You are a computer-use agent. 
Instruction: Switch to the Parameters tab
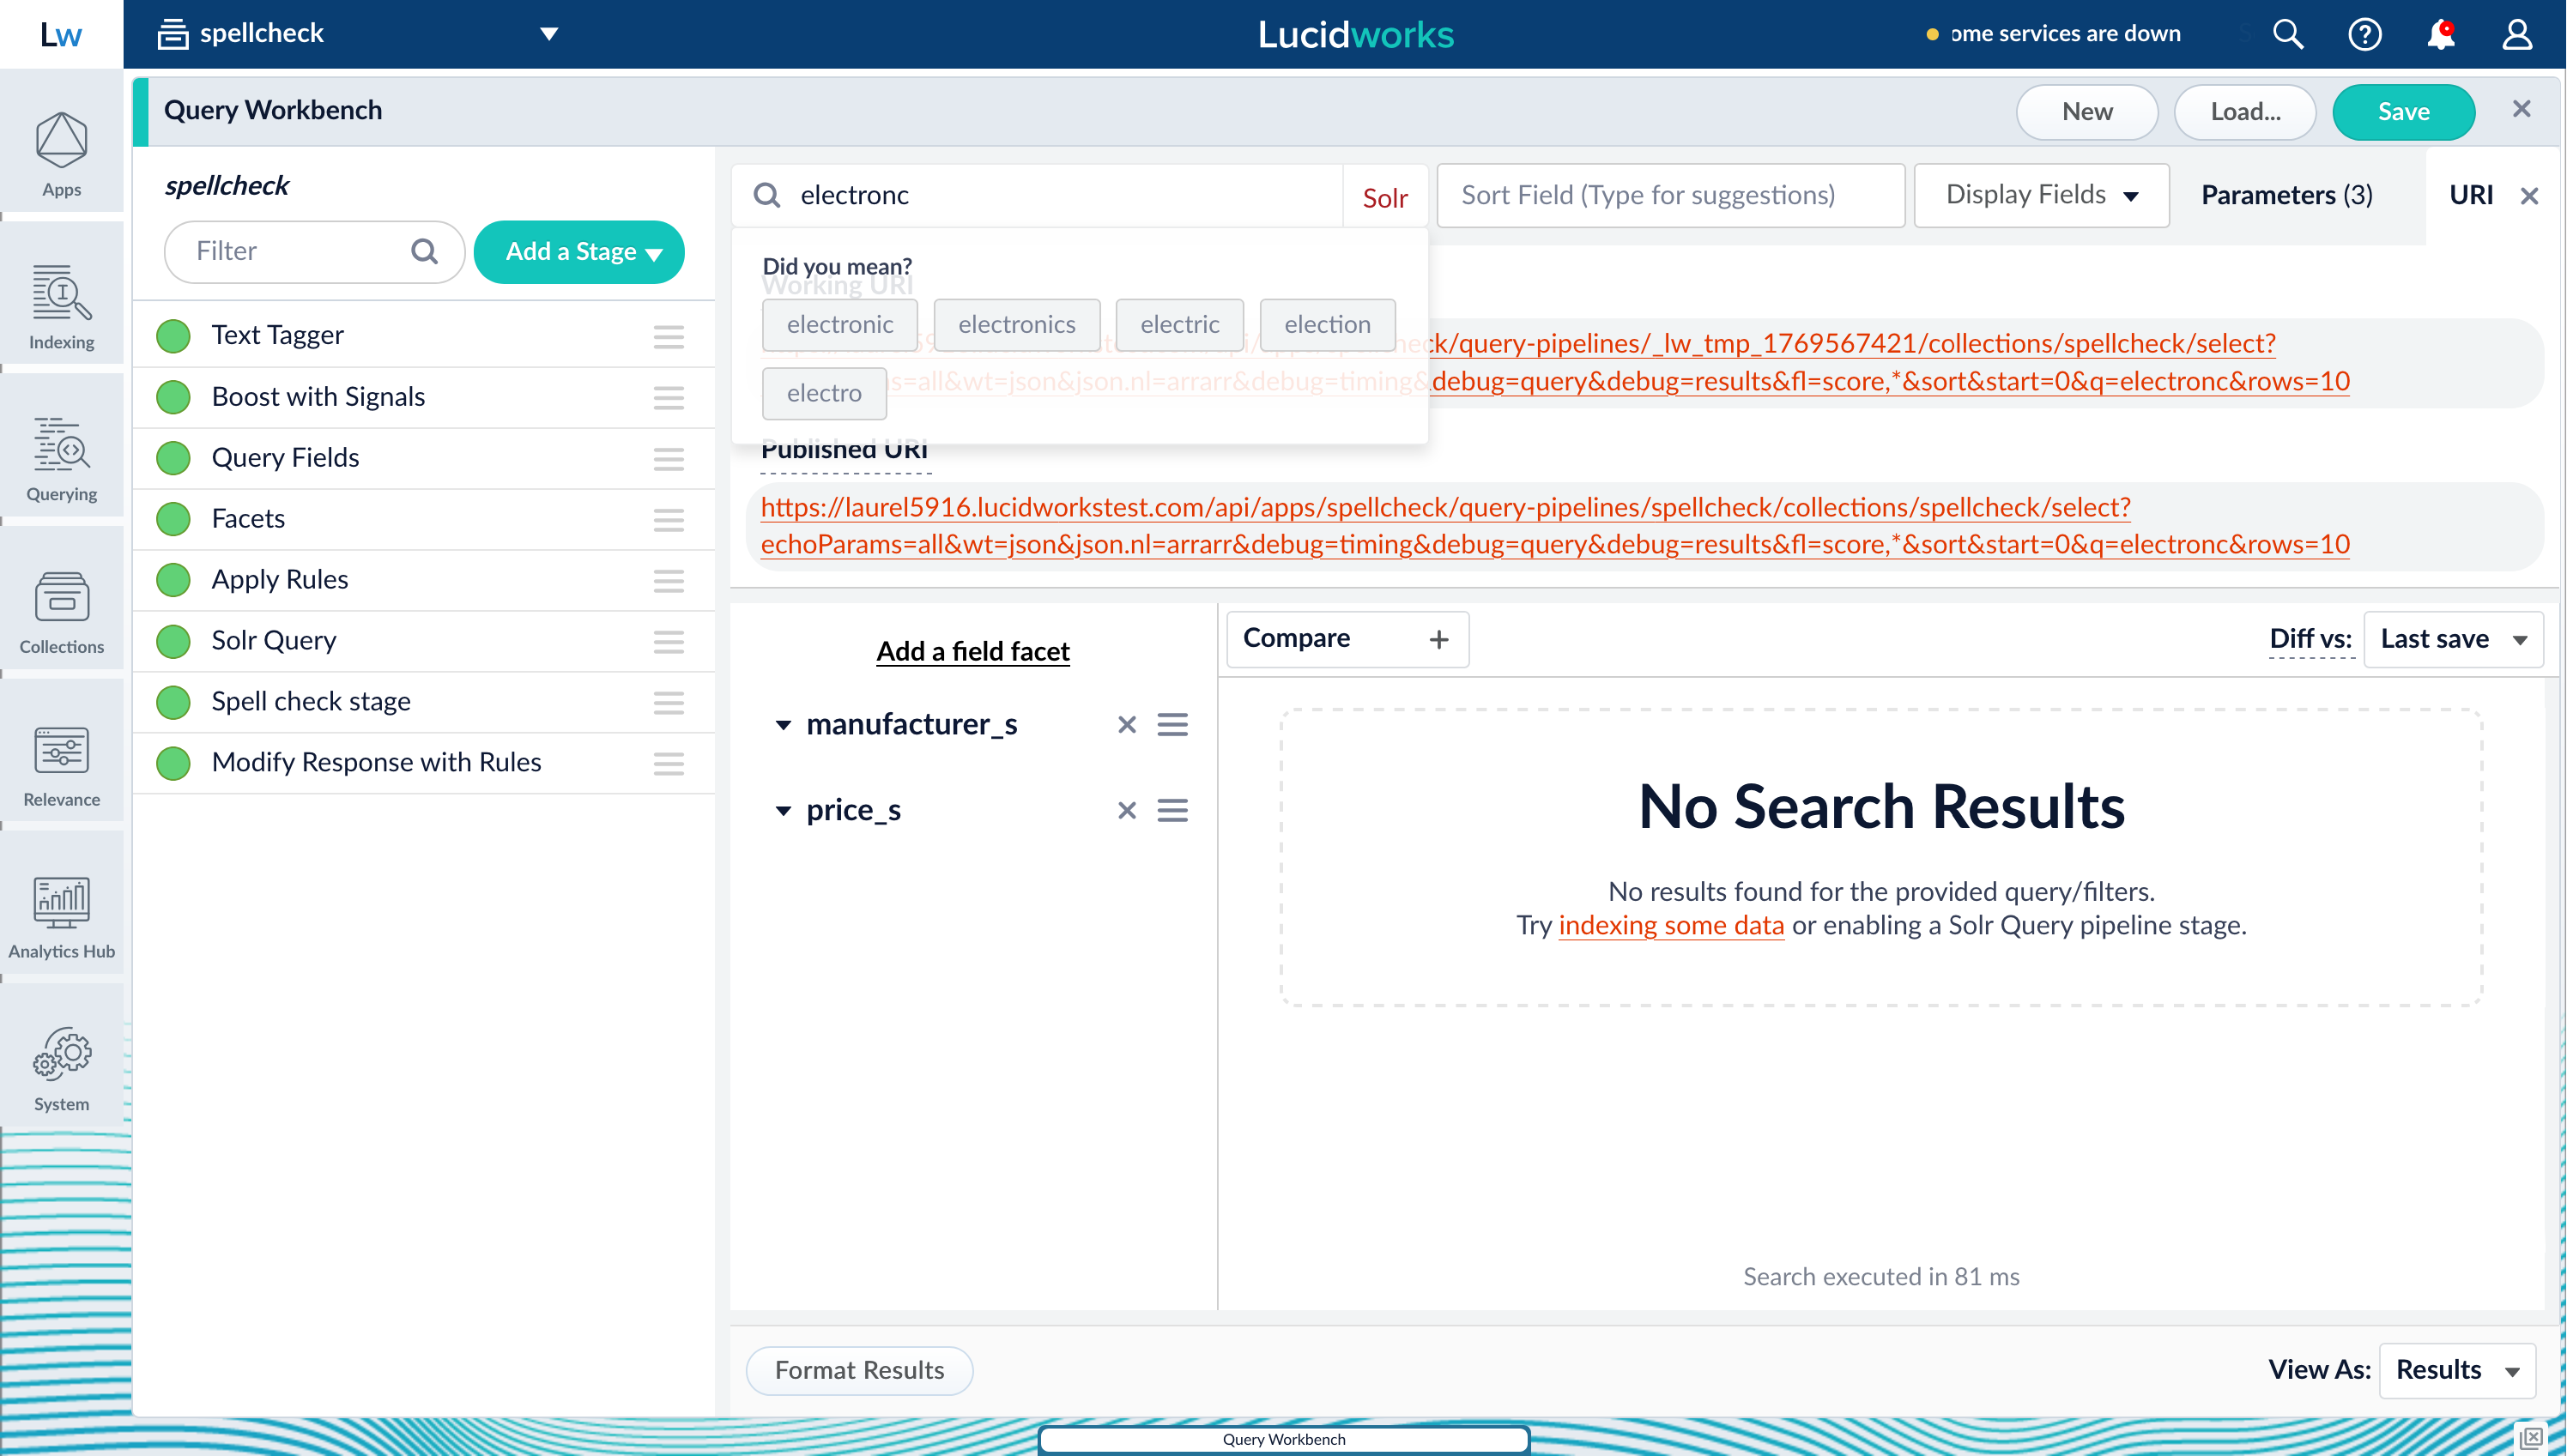(x=2286, y=195)
